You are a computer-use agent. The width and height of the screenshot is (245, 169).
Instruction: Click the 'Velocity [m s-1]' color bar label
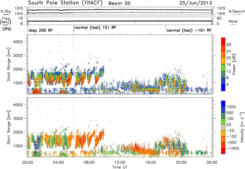tap(242, 127)
